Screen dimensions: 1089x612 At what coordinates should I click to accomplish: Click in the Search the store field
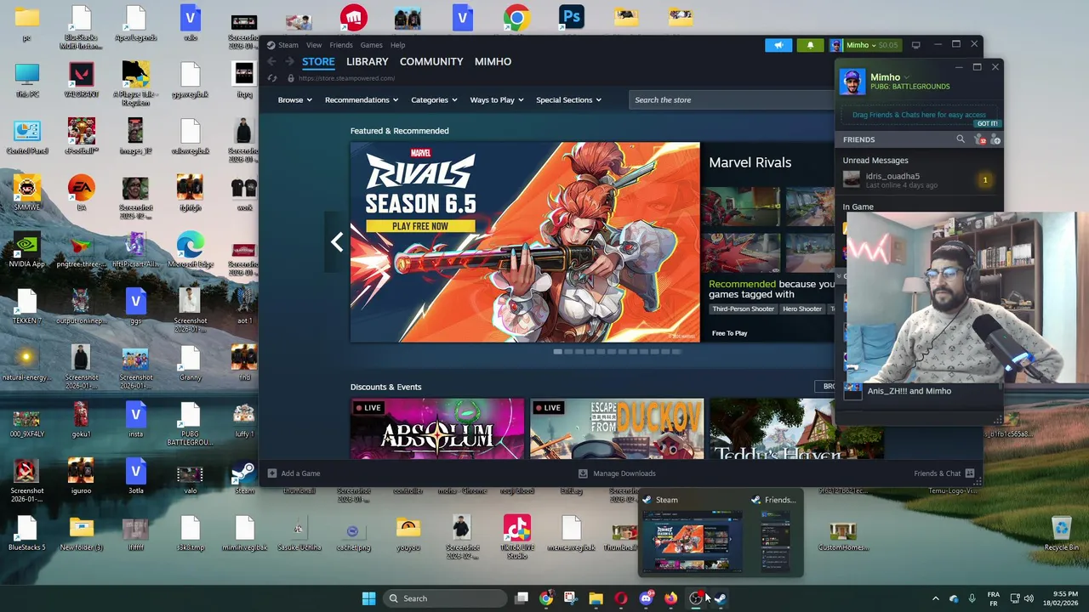(x=732, y=99)
